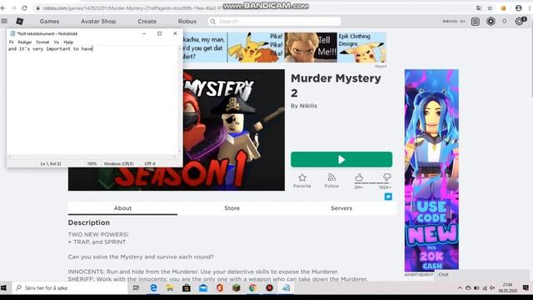Click the orange extension icon in Chrome
The width and height of the screenshot is (533, 300).
(x=504, y=7)
